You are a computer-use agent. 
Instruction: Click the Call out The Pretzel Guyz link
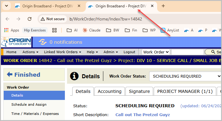click(x=143, y=115)
